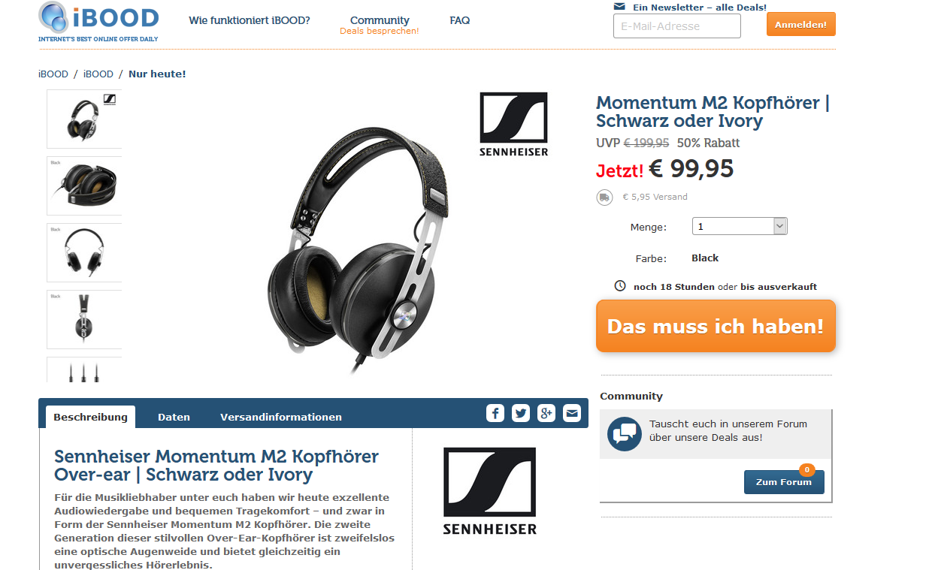Viewport: 944px width, 570px height.
Task: Open the Menge quantity dropdown
Action: pos(740,226)
